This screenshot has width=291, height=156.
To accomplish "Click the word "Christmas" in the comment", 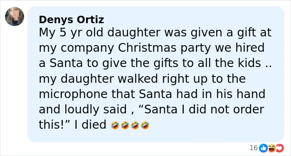I will 147,48.
